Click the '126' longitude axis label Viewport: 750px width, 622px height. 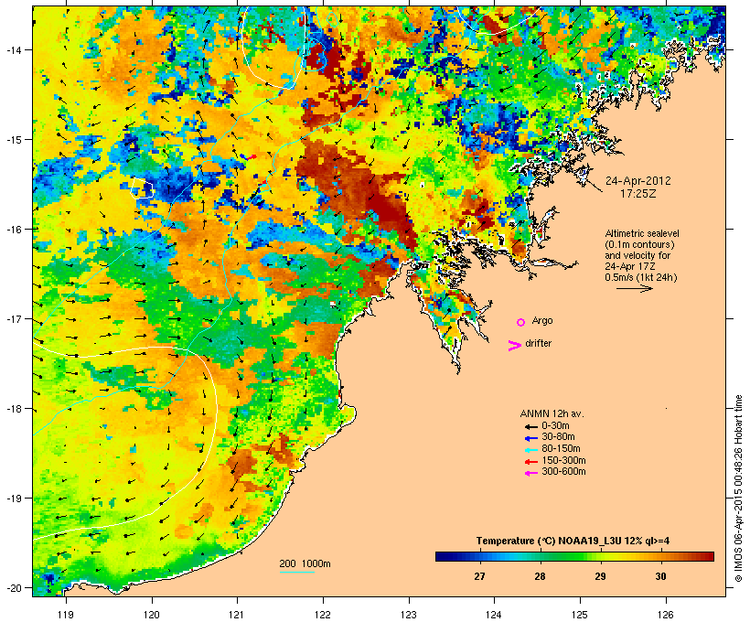click(x=665, y=615)
